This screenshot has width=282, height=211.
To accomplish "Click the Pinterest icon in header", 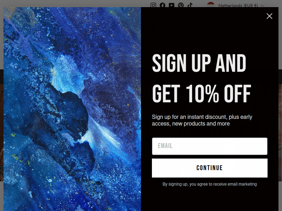I will pos(181,5).
